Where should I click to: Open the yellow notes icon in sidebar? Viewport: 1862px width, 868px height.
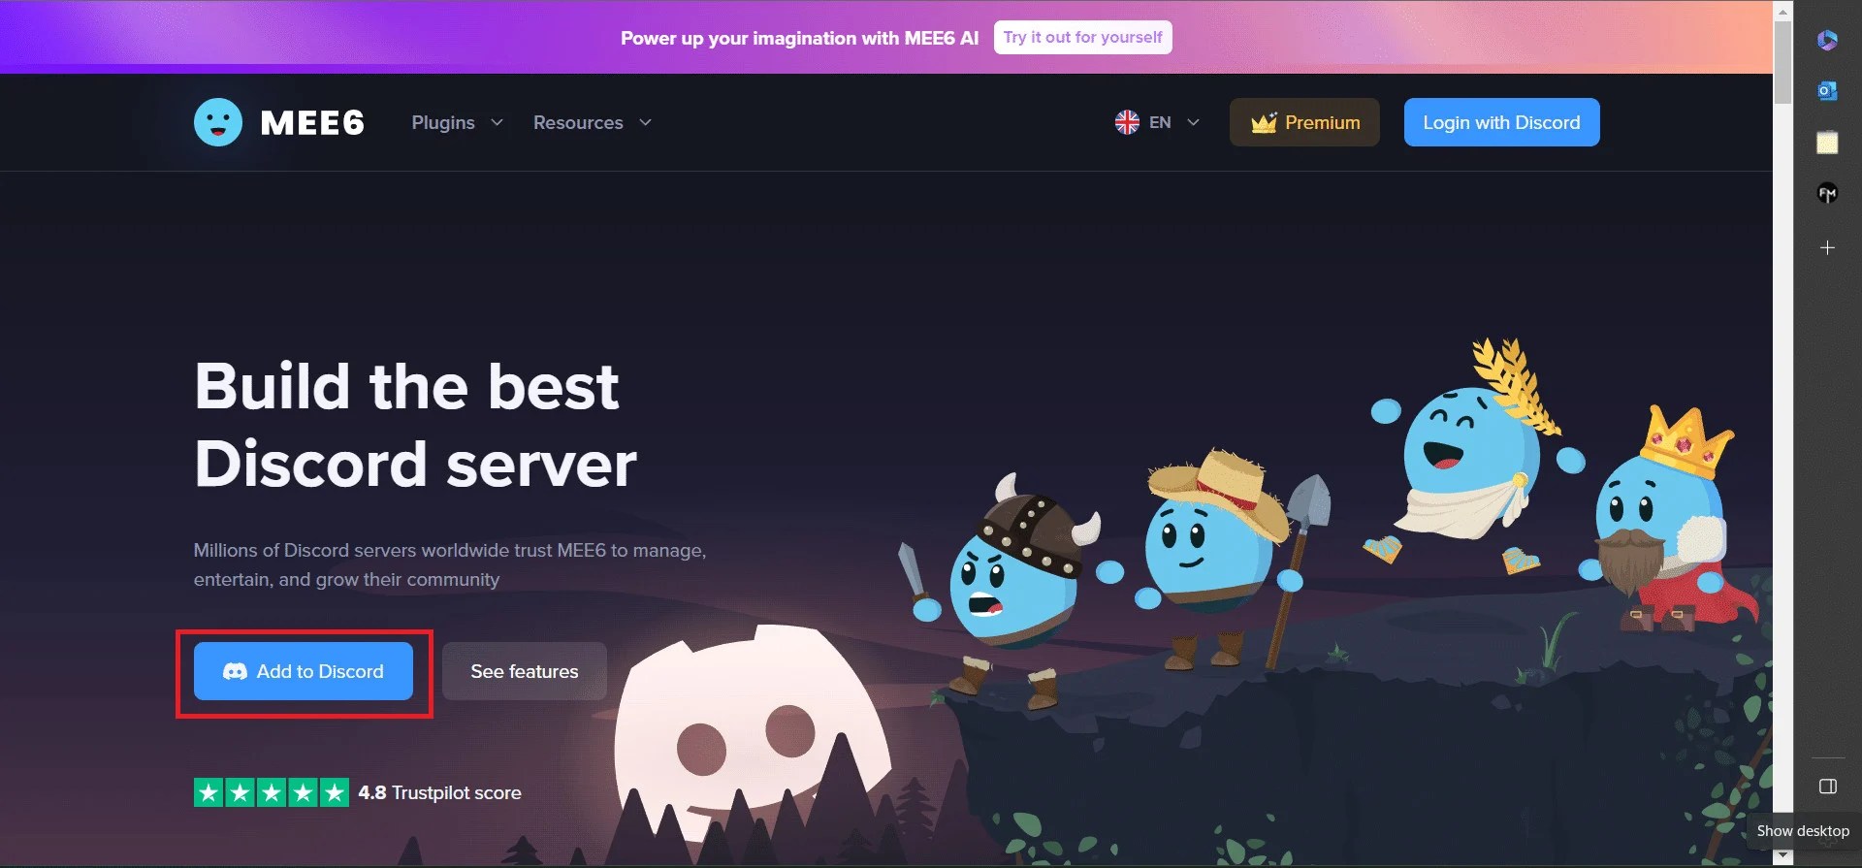tap(1827, 143)
